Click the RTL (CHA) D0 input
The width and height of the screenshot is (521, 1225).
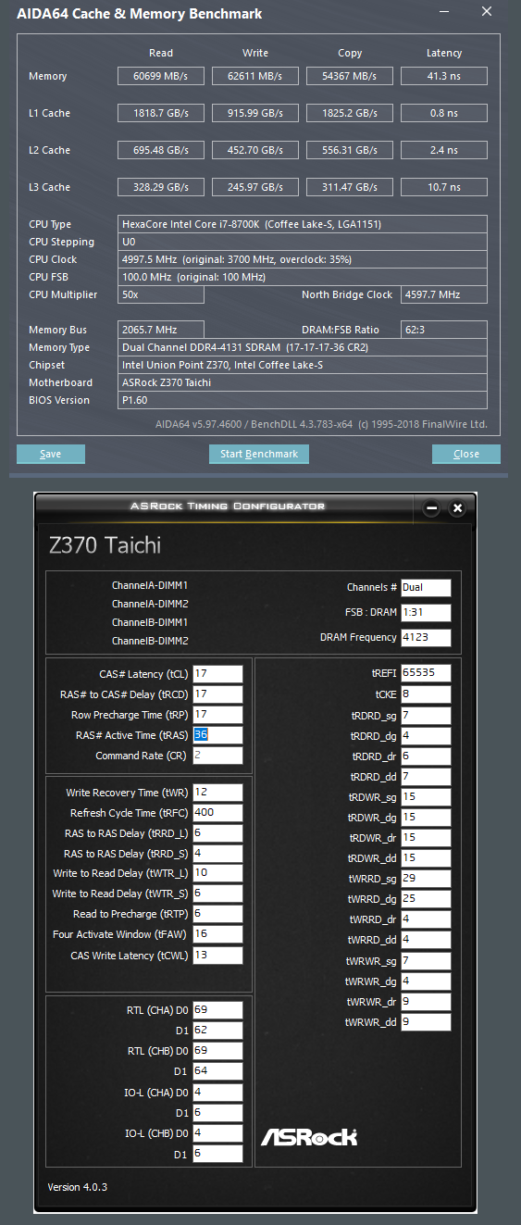[x=217, y=1009]
